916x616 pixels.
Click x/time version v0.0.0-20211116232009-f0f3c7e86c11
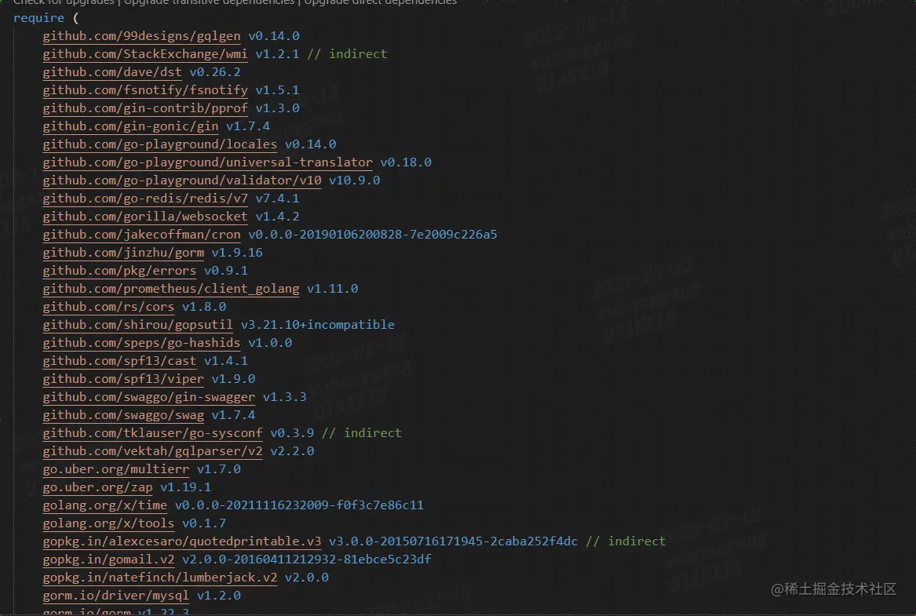299,506
